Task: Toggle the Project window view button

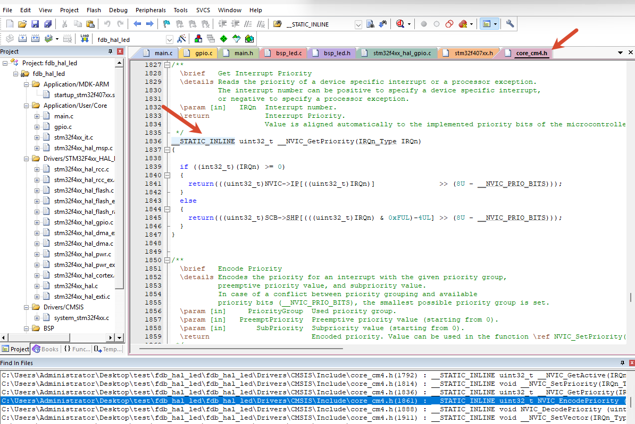Action: click(487, 24)
